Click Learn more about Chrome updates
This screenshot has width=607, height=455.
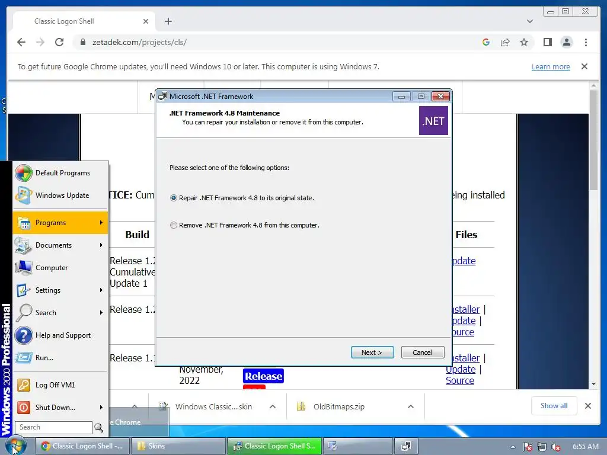pyautogui.click(x=551, y=66)
